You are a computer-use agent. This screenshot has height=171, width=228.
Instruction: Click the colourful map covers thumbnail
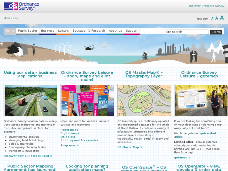tap(87, 100)
